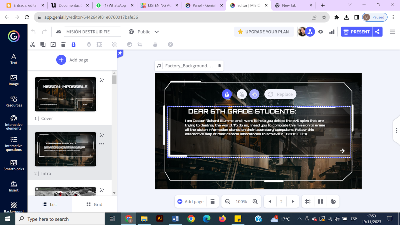
Task: Open the Text panel in sidebar
Action: [14, 59]
